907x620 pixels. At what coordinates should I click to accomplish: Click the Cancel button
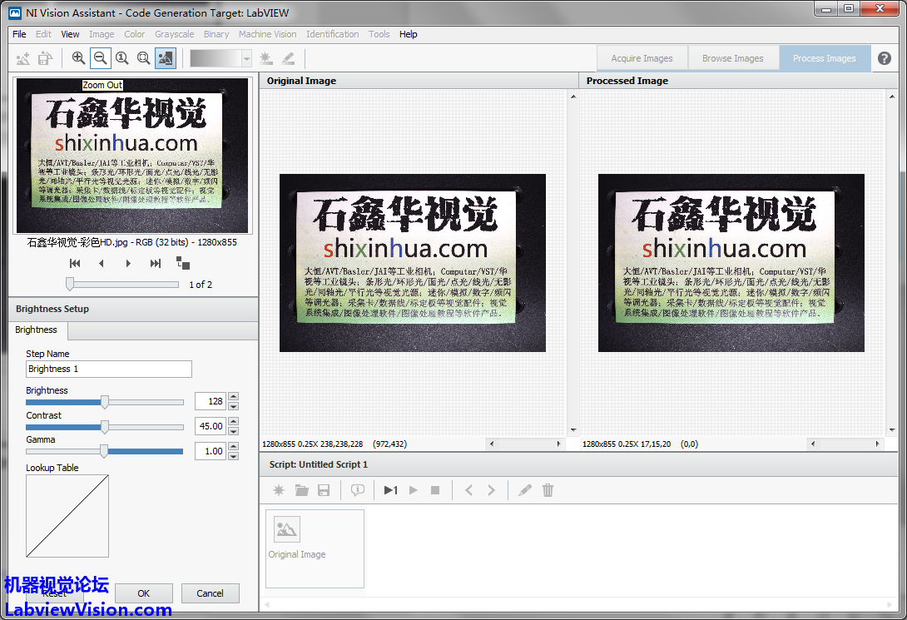point(210,593)
